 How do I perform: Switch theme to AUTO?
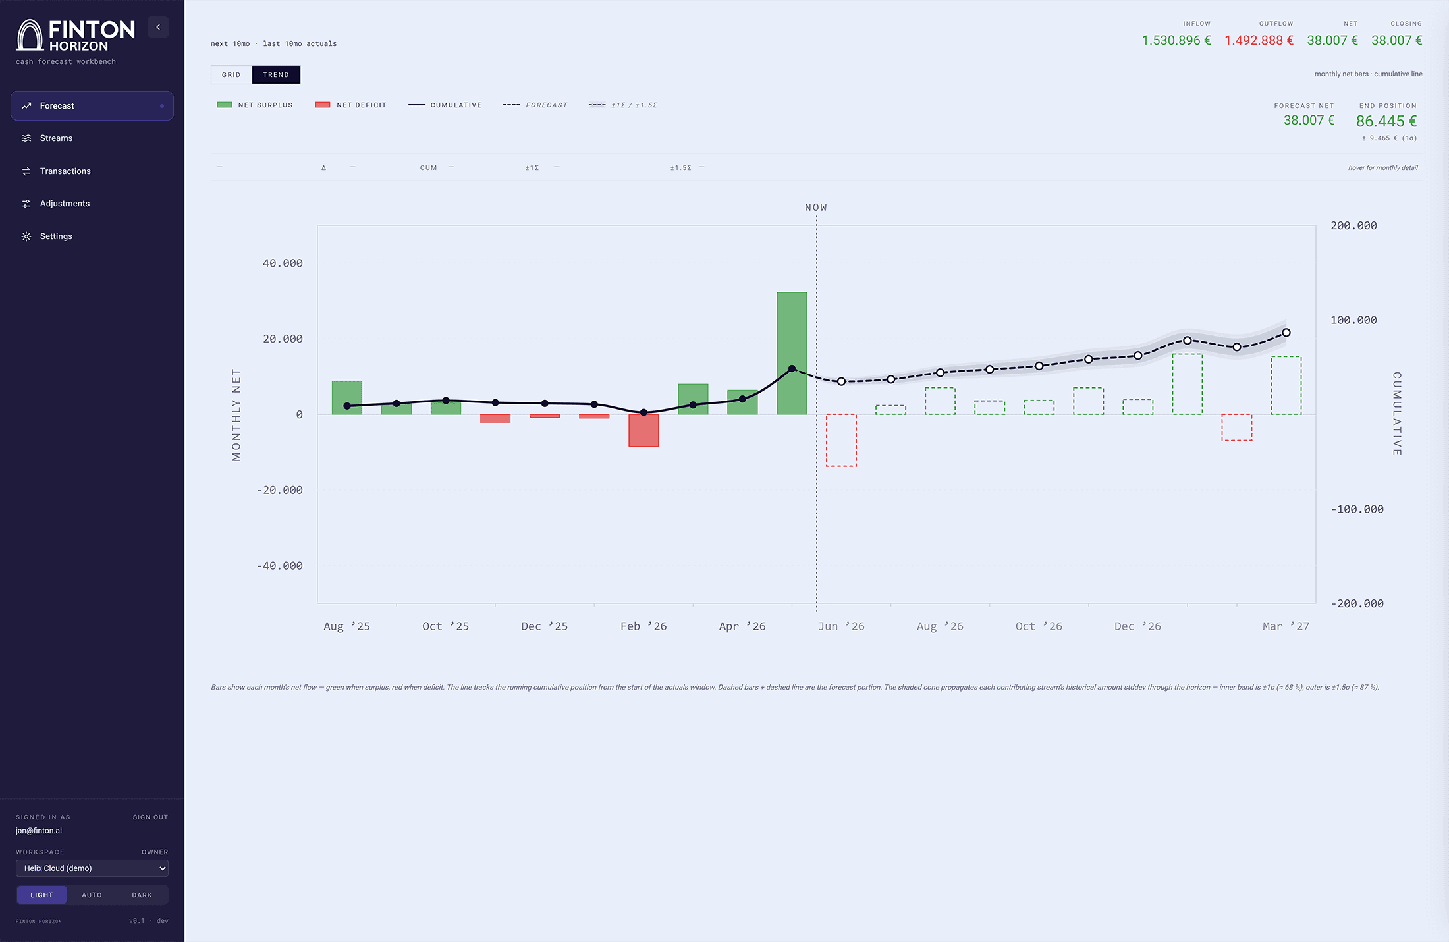pos(92,895)
